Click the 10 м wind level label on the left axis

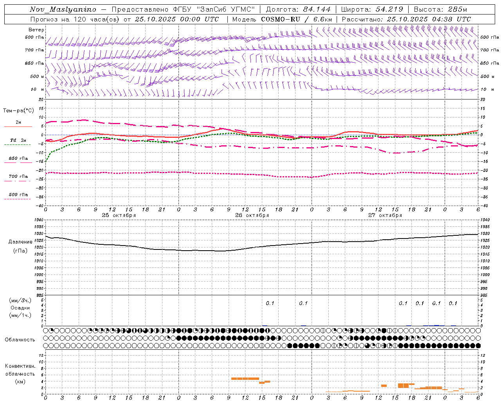tap(37, 89)
